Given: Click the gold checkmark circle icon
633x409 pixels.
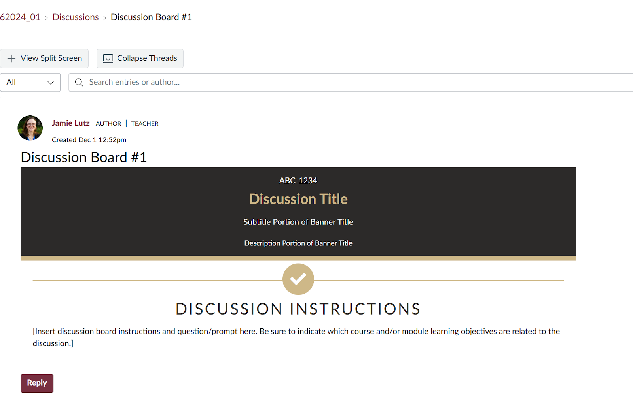Looking at the screenshot, I should coord(298,279).
